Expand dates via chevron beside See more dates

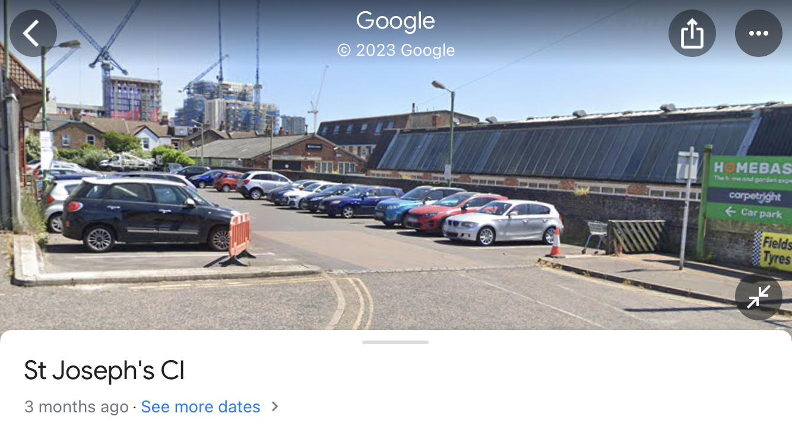click(275, 407)
